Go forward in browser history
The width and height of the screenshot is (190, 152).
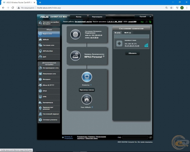[x=8, y=8]
